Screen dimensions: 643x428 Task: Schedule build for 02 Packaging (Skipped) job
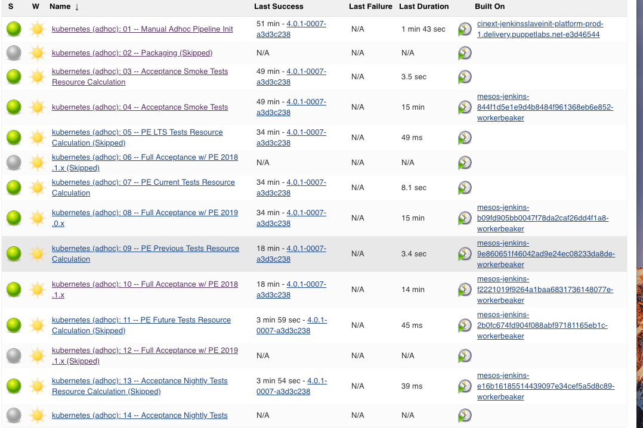pos(465,53)
